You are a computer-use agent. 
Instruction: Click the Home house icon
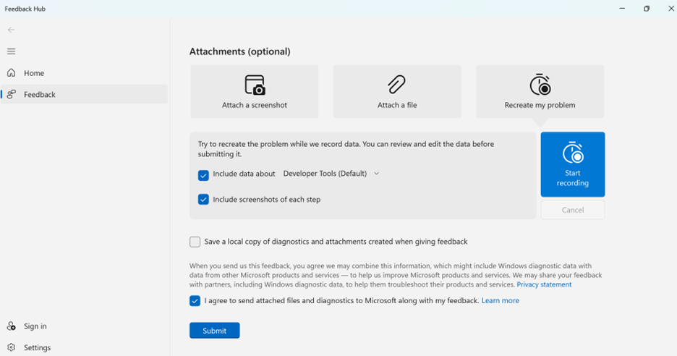pos(12,72)
